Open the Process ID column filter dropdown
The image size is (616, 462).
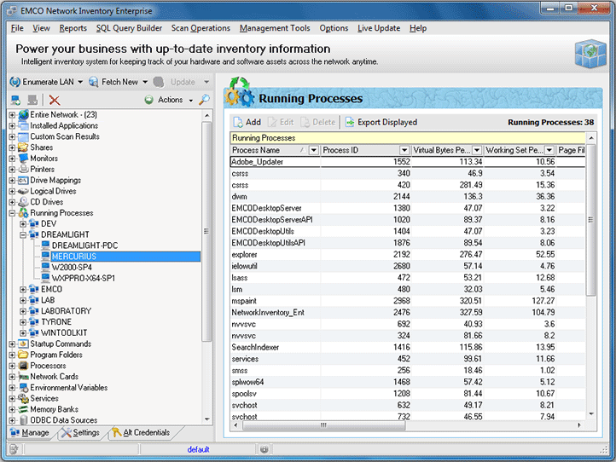tap(404, 150)
